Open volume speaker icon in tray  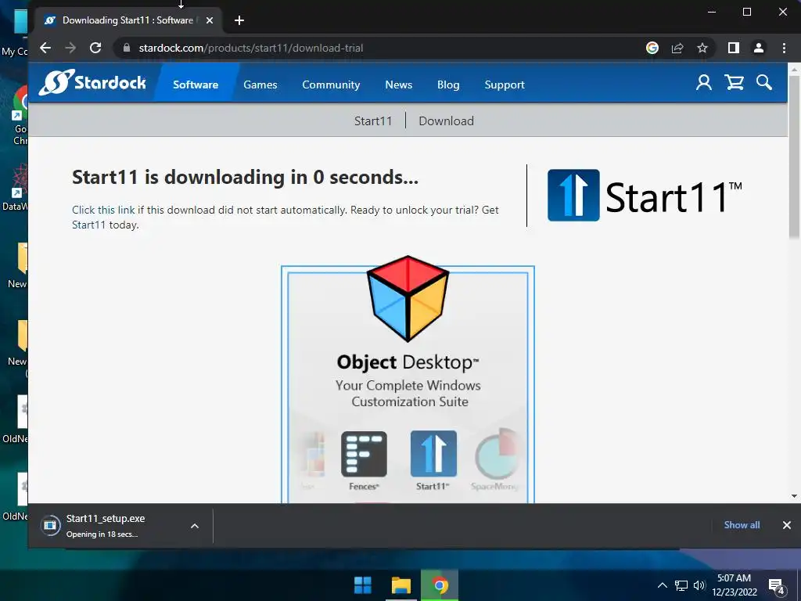click(699, 585)
